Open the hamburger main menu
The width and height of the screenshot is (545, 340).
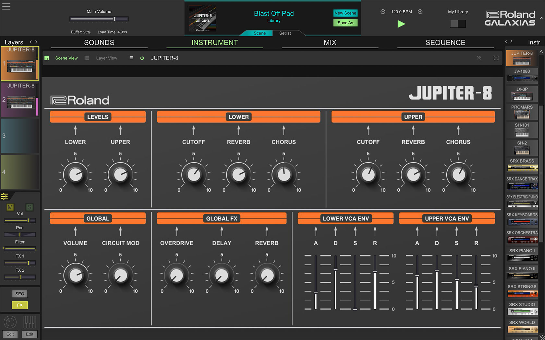pos(6,6)
